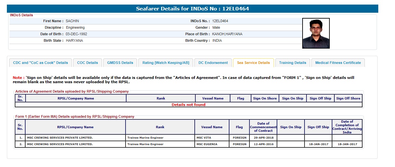Open the CDC and "CoC as Cook" Details tab
Screen dimensions: 395x167
(x=40, y=63)
